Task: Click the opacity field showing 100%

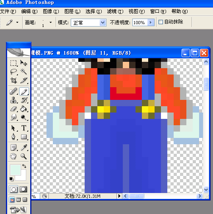Action: coord(140,23)
